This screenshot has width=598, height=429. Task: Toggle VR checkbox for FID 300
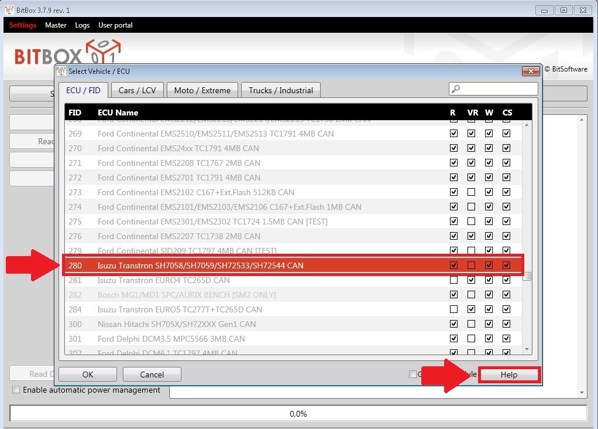pos(472,324)
